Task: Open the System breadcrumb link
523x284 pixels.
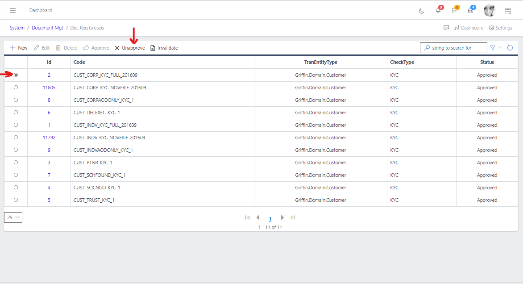Action: [x=17, y=28]
